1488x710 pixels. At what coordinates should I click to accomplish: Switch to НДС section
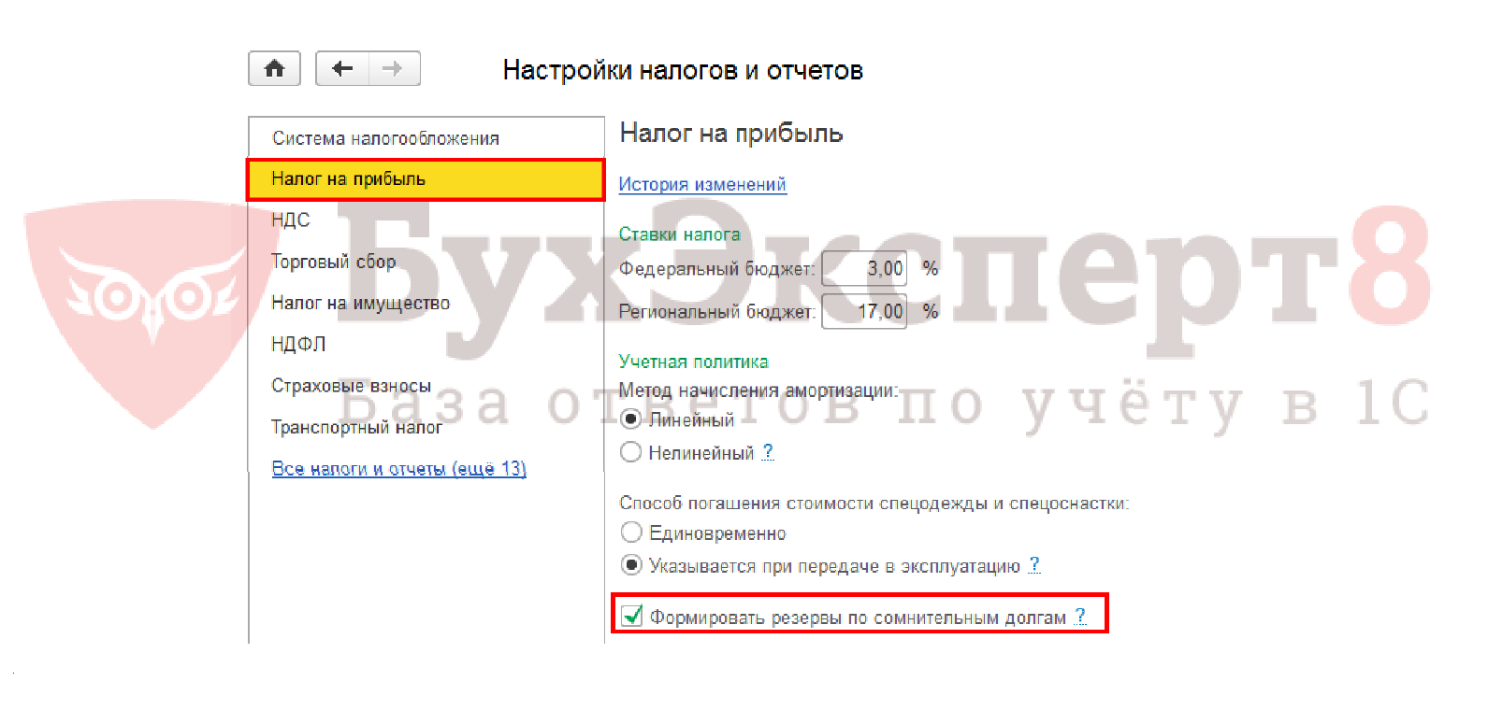[290, 220]
